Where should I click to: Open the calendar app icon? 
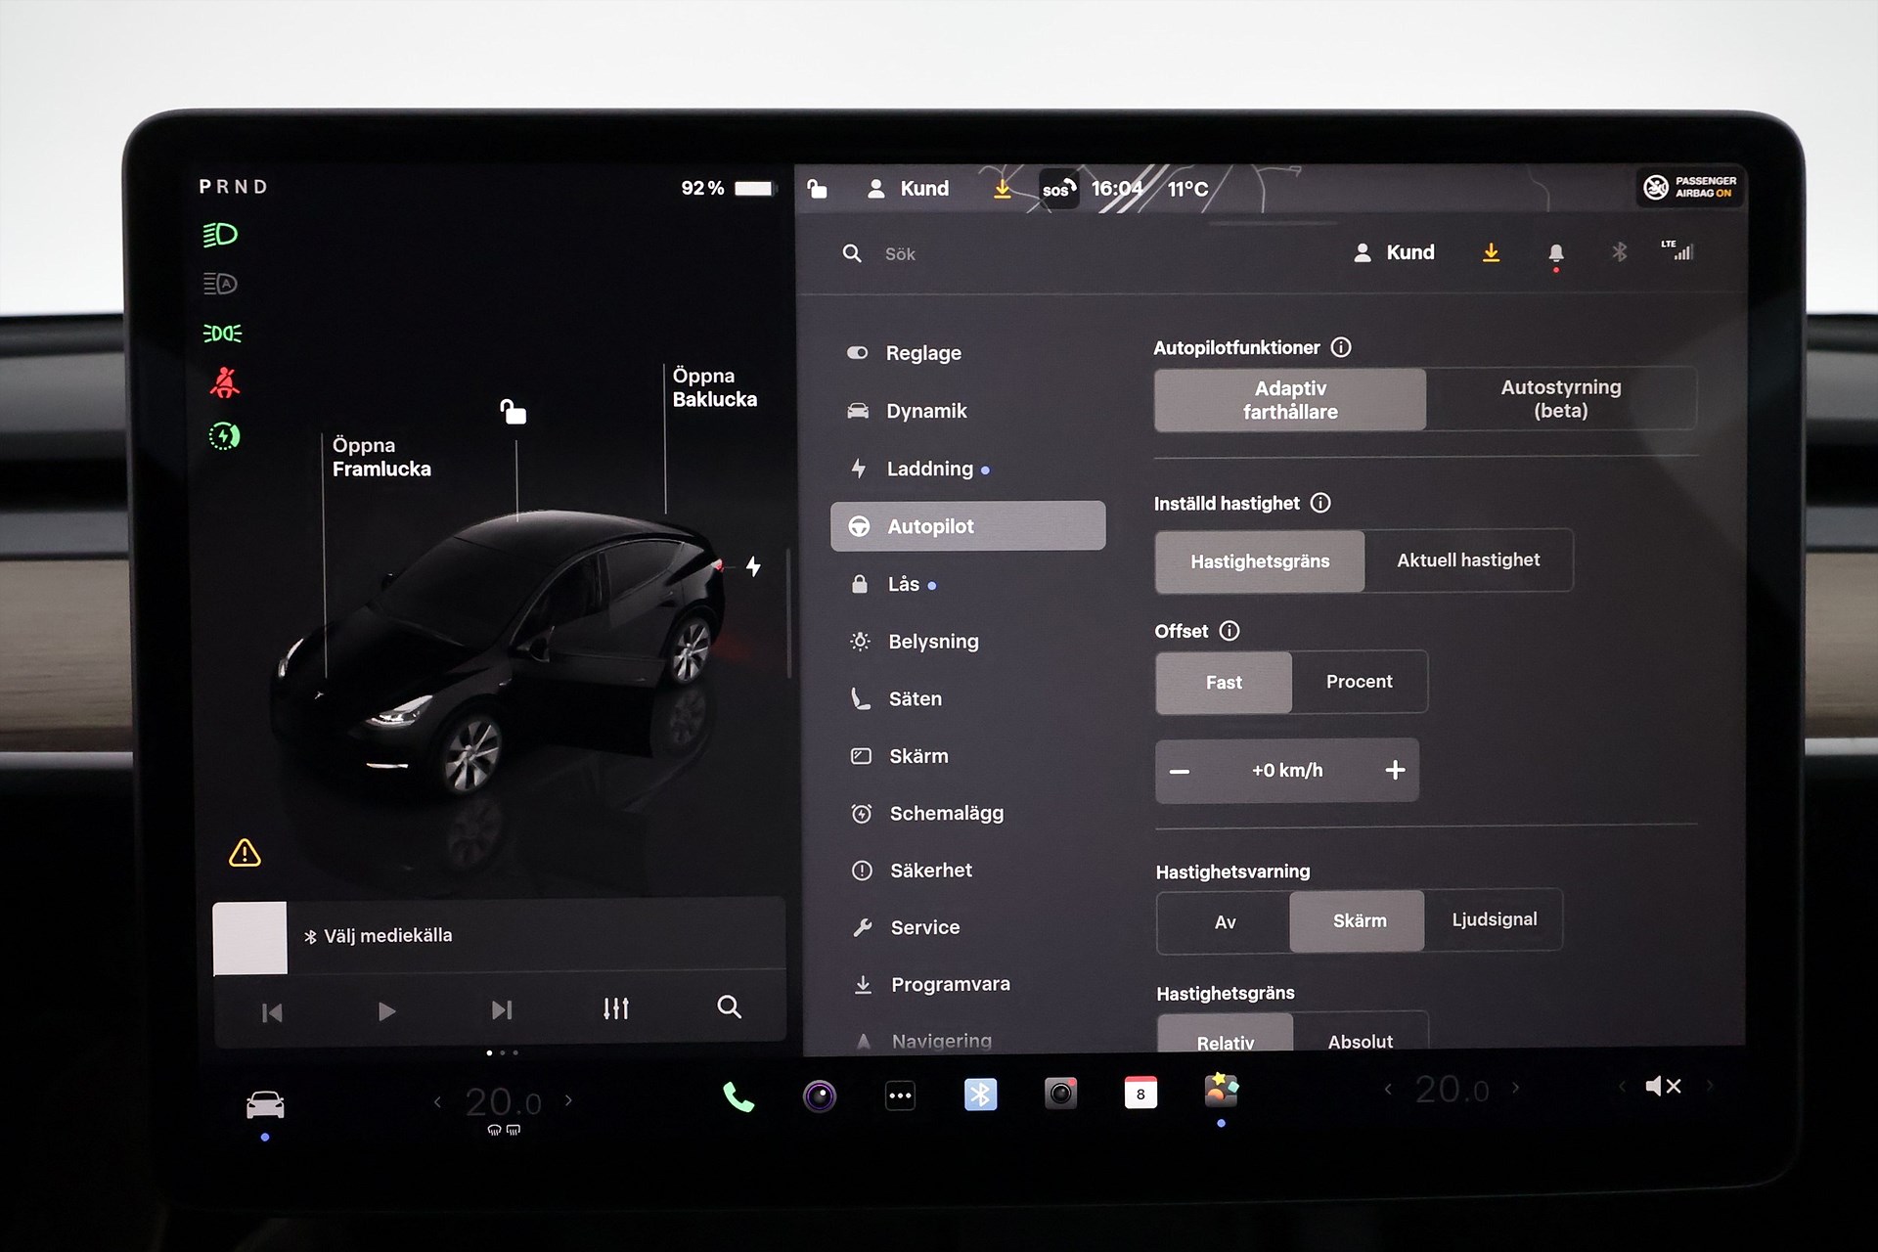pyautogui.click(x=1140, y=1094)
